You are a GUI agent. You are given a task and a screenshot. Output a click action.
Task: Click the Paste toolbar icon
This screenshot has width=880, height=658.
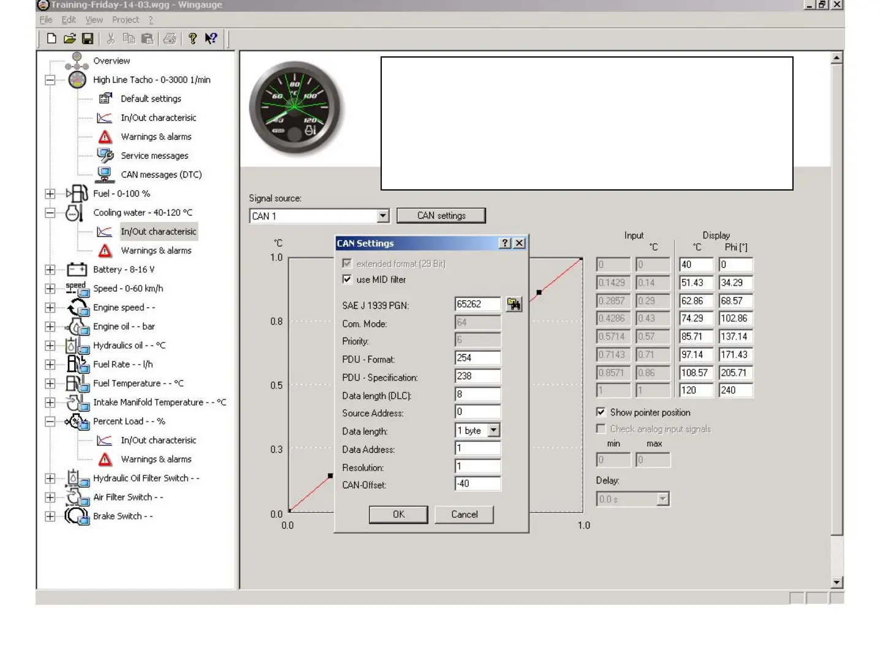(x=147, y=39)
